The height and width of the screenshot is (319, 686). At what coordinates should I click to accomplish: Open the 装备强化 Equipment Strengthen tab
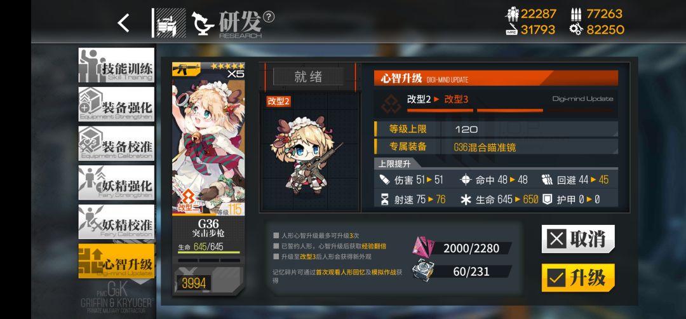coord(116,104)
